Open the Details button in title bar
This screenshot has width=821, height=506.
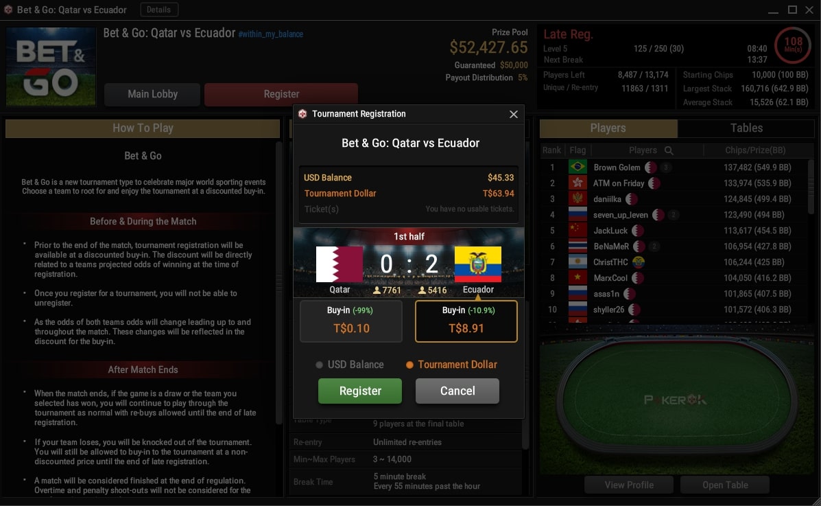[x=159, y=10]
